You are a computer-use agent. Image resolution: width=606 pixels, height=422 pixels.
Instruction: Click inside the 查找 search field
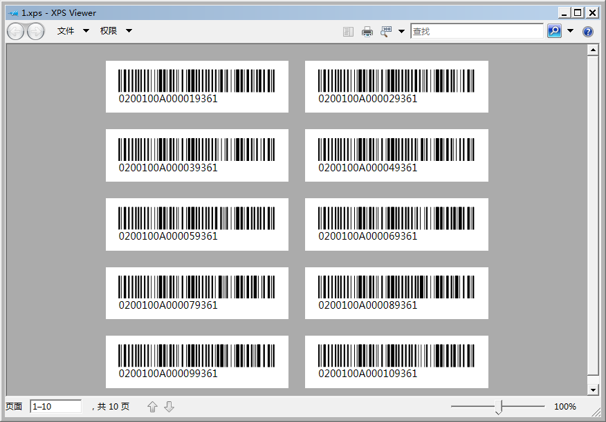tap(477, 31)
